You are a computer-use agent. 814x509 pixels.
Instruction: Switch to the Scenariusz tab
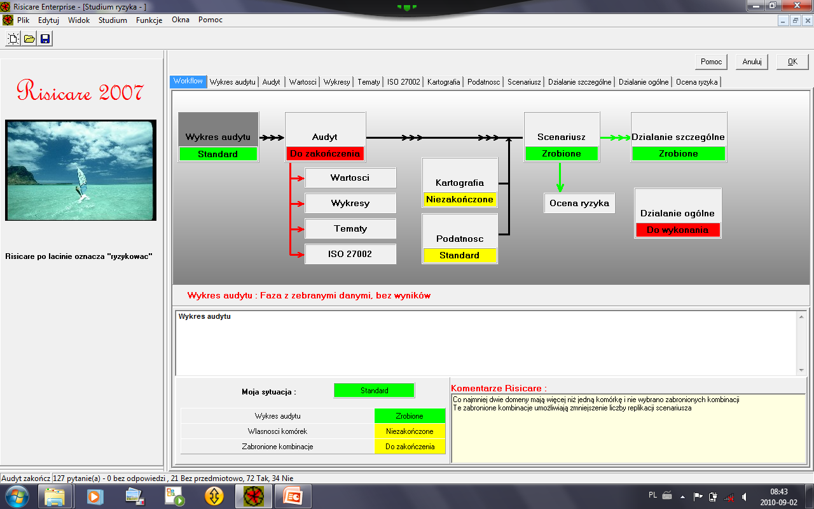point(525,82)
